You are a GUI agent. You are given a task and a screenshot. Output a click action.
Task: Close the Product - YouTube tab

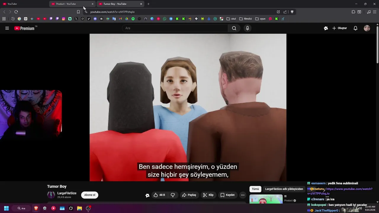pyautogui.click(x=92, y=4)
